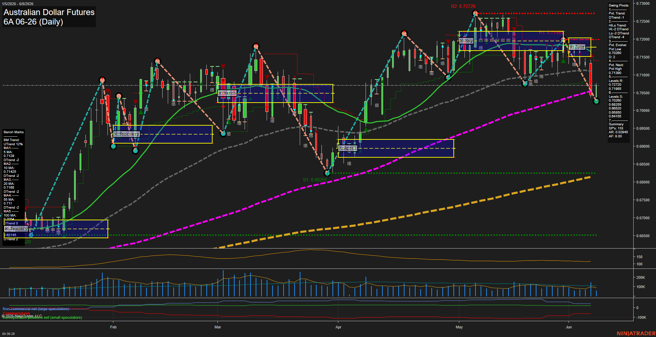656x337 pixels.
Task: Click mid-March swing high pivot circle
Action: pos(256,46)
